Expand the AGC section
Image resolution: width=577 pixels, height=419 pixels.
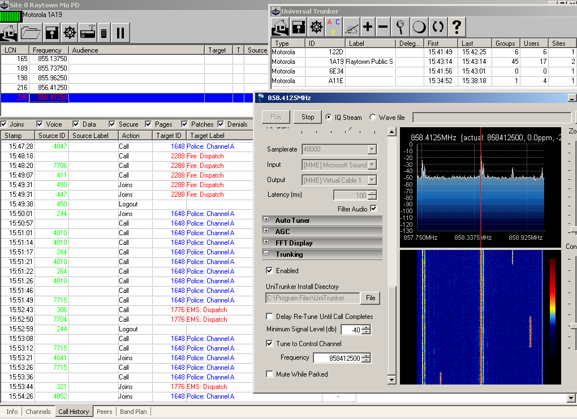point(266,231)
